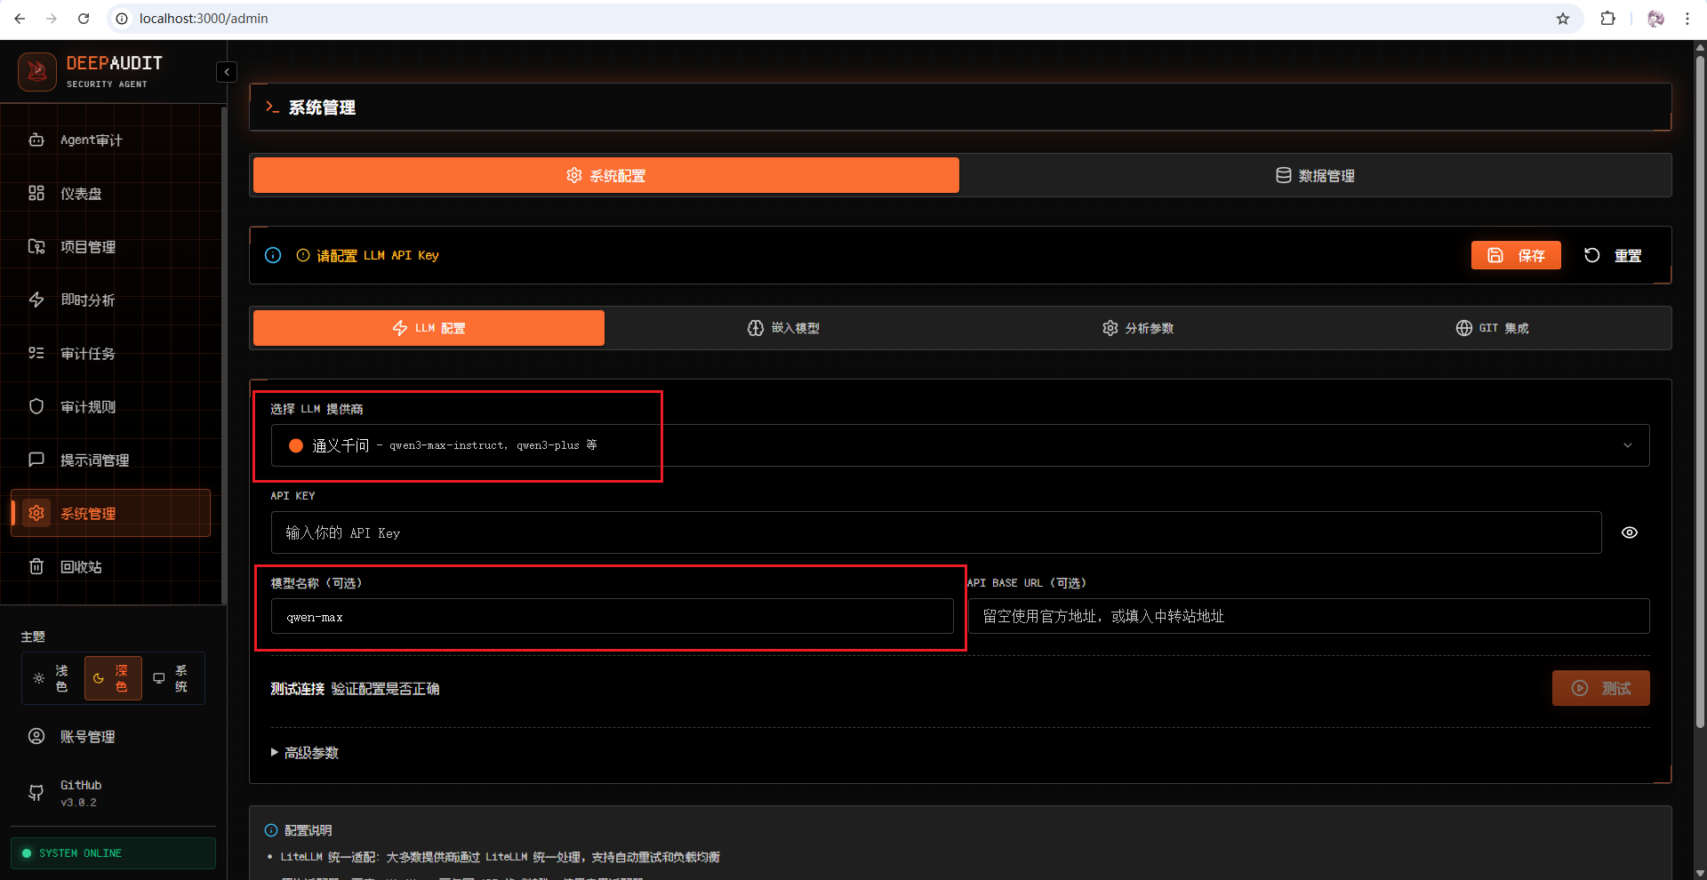This screenshot has width=1707, height=880.
Task: Open the 嵌入模型 tab
Action: click(782, 328)
